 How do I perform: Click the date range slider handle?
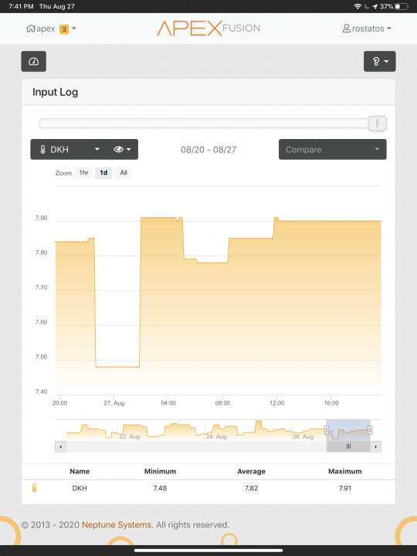378,124
